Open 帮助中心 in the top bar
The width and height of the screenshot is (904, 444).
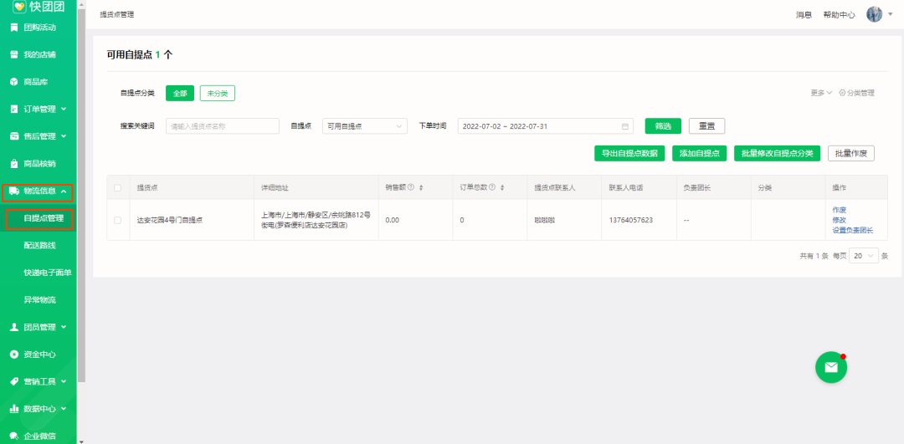point(839,15)
